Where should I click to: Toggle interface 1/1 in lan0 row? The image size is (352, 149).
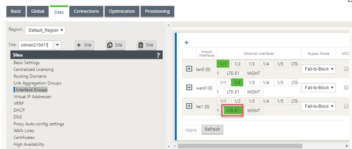(223, 64)
